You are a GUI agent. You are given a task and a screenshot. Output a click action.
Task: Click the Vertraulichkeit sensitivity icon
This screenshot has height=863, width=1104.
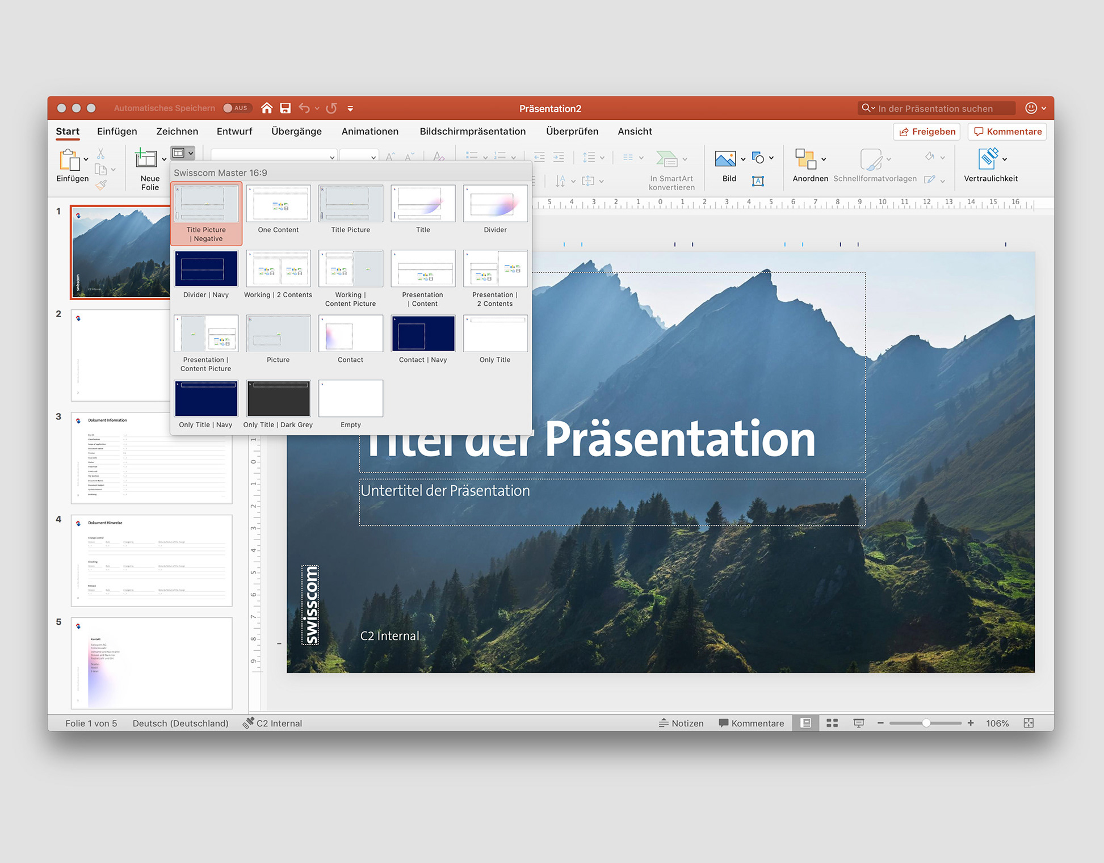pyautogui.click(x=988, y=159)
